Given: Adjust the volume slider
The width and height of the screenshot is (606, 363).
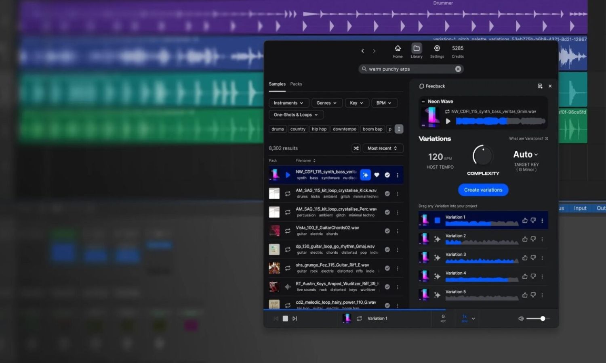Looking at the screenshot, I should (543, 319).
